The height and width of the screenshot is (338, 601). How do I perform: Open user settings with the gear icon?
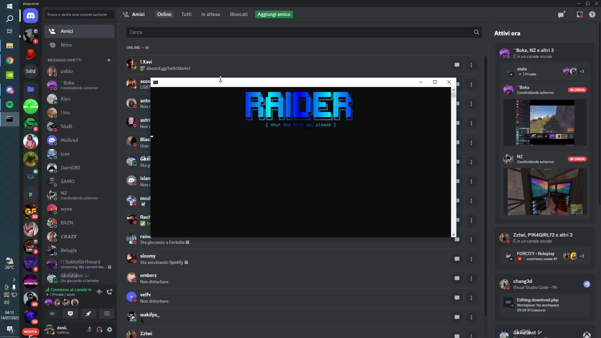(x=110, y=330)
